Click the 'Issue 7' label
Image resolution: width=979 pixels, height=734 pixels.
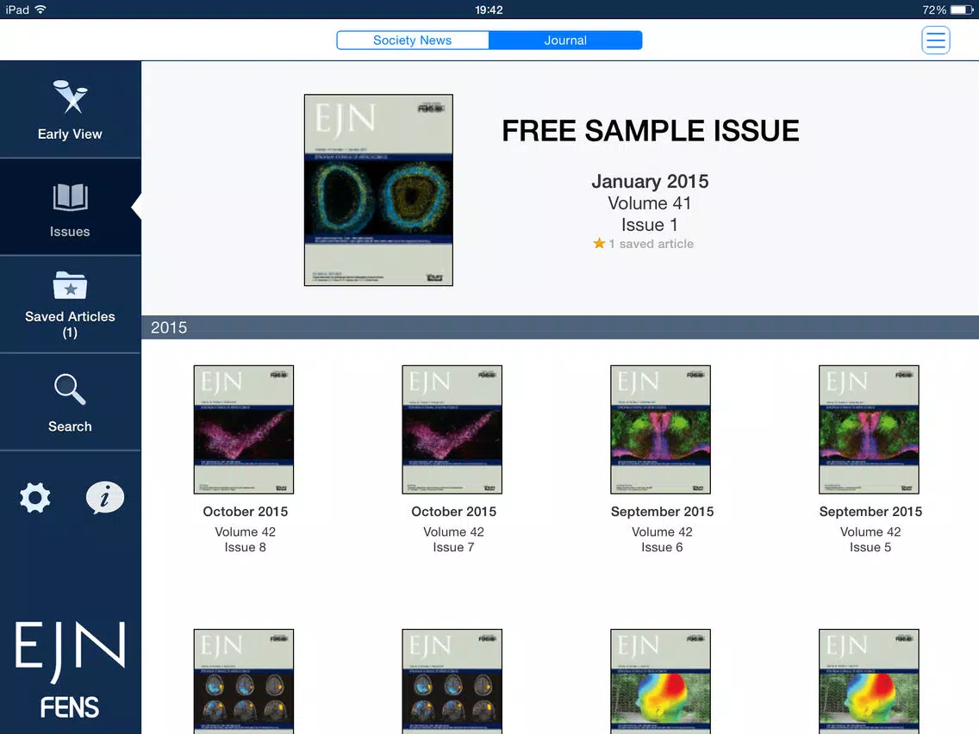[x=454, y=547]
